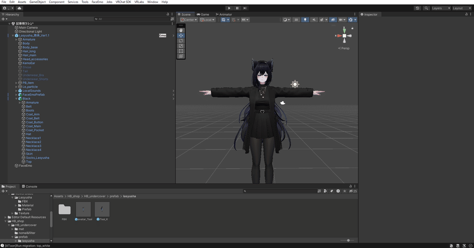This screenshot has width=474, height=248.
Task: Open search by label in Project panel
Action: (x=332, y=191)
